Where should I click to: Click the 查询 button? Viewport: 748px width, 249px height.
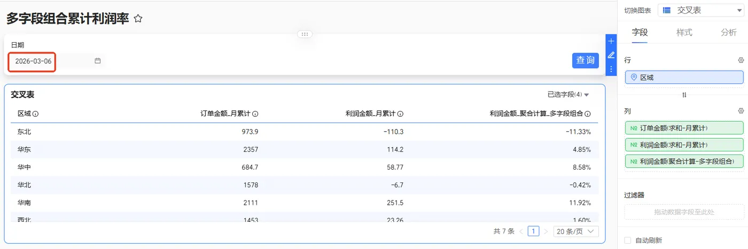[585, 60]
